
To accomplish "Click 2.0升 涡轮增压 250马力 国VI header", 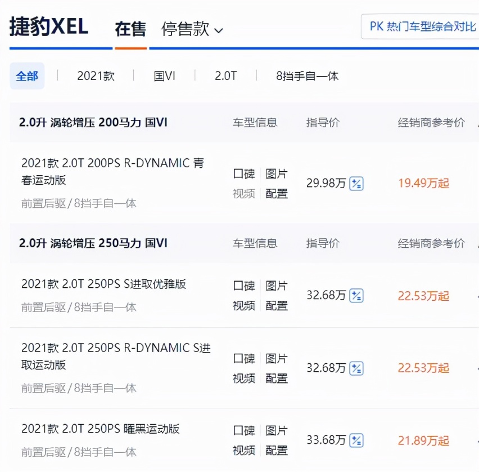I will [x=93, y=243].
